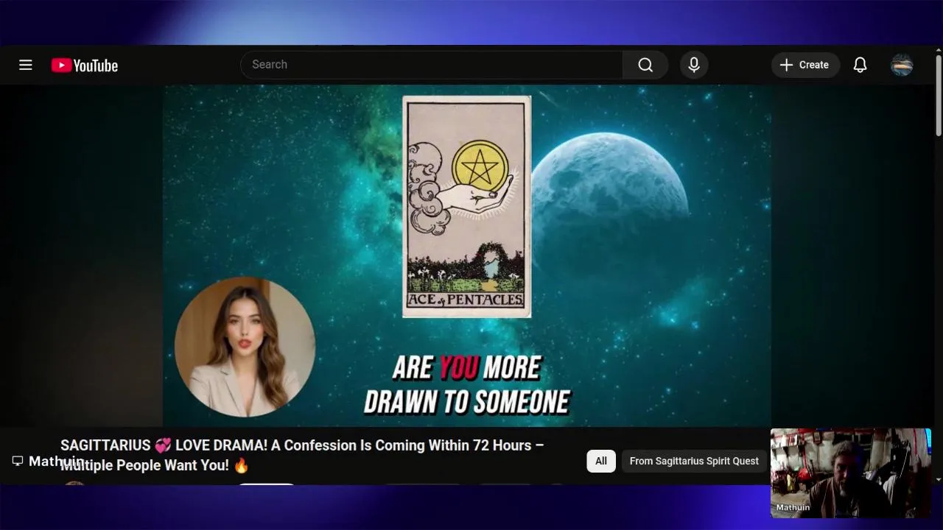This screenshot has width=943, height=530.
Task: Click the presenter circle portrait in video
Action: (245, 347)
